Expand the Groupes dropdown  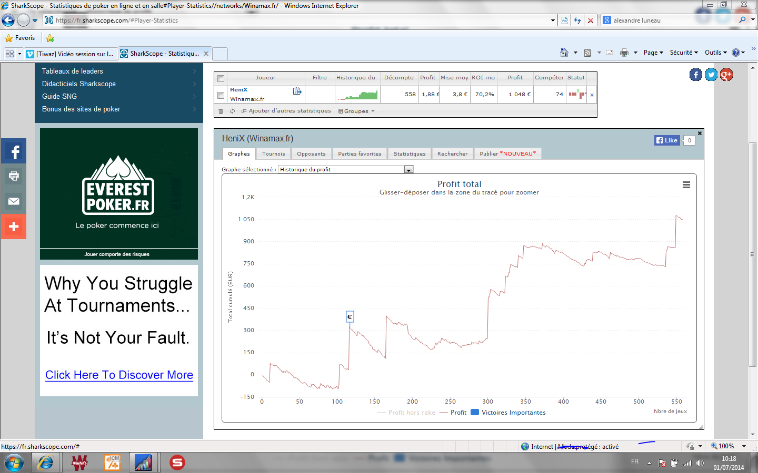point(357,111)
